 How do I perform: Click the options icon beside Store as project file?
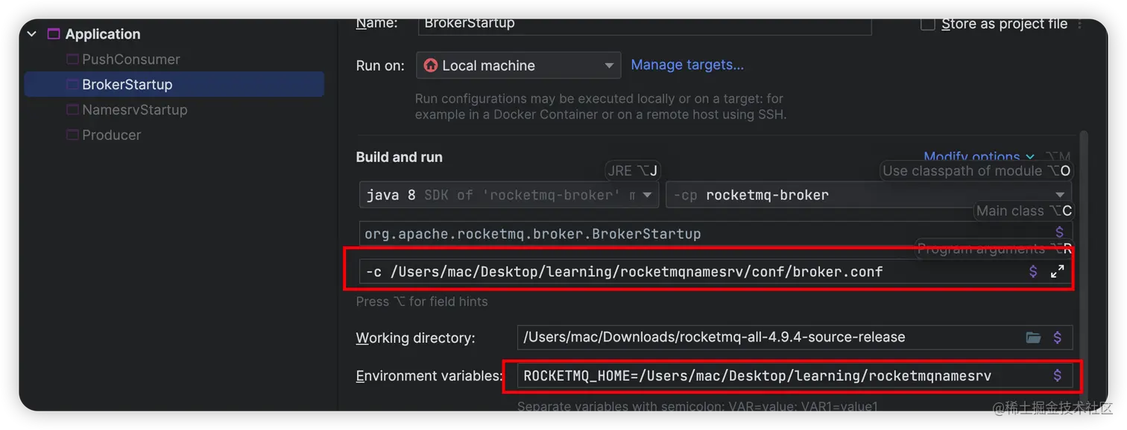tap(1080, 24)
